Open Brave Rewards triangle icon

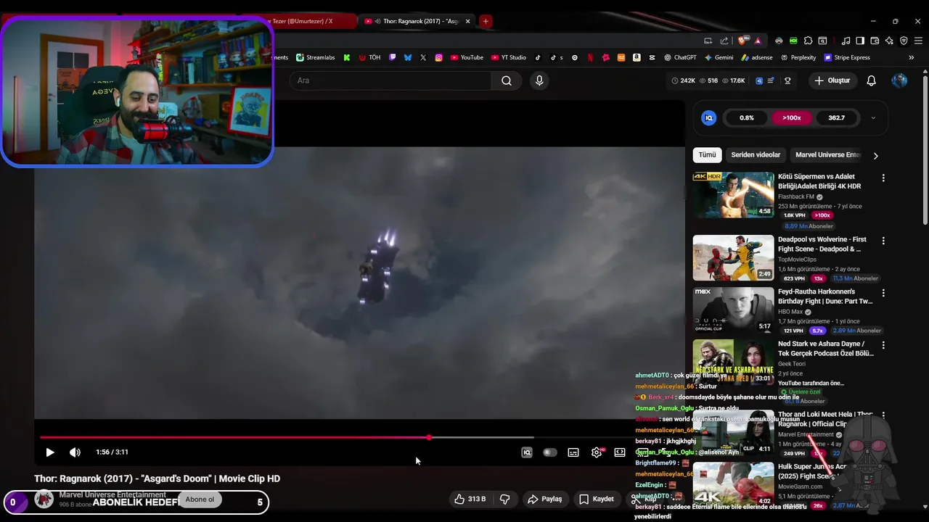pyautogui.click(x=758, y=41)
